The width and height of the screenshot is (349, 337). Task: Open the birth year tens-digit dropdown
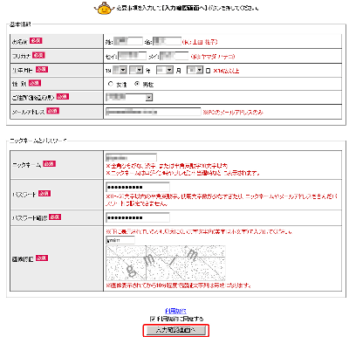pyautogui.click(x=120, y=70)
